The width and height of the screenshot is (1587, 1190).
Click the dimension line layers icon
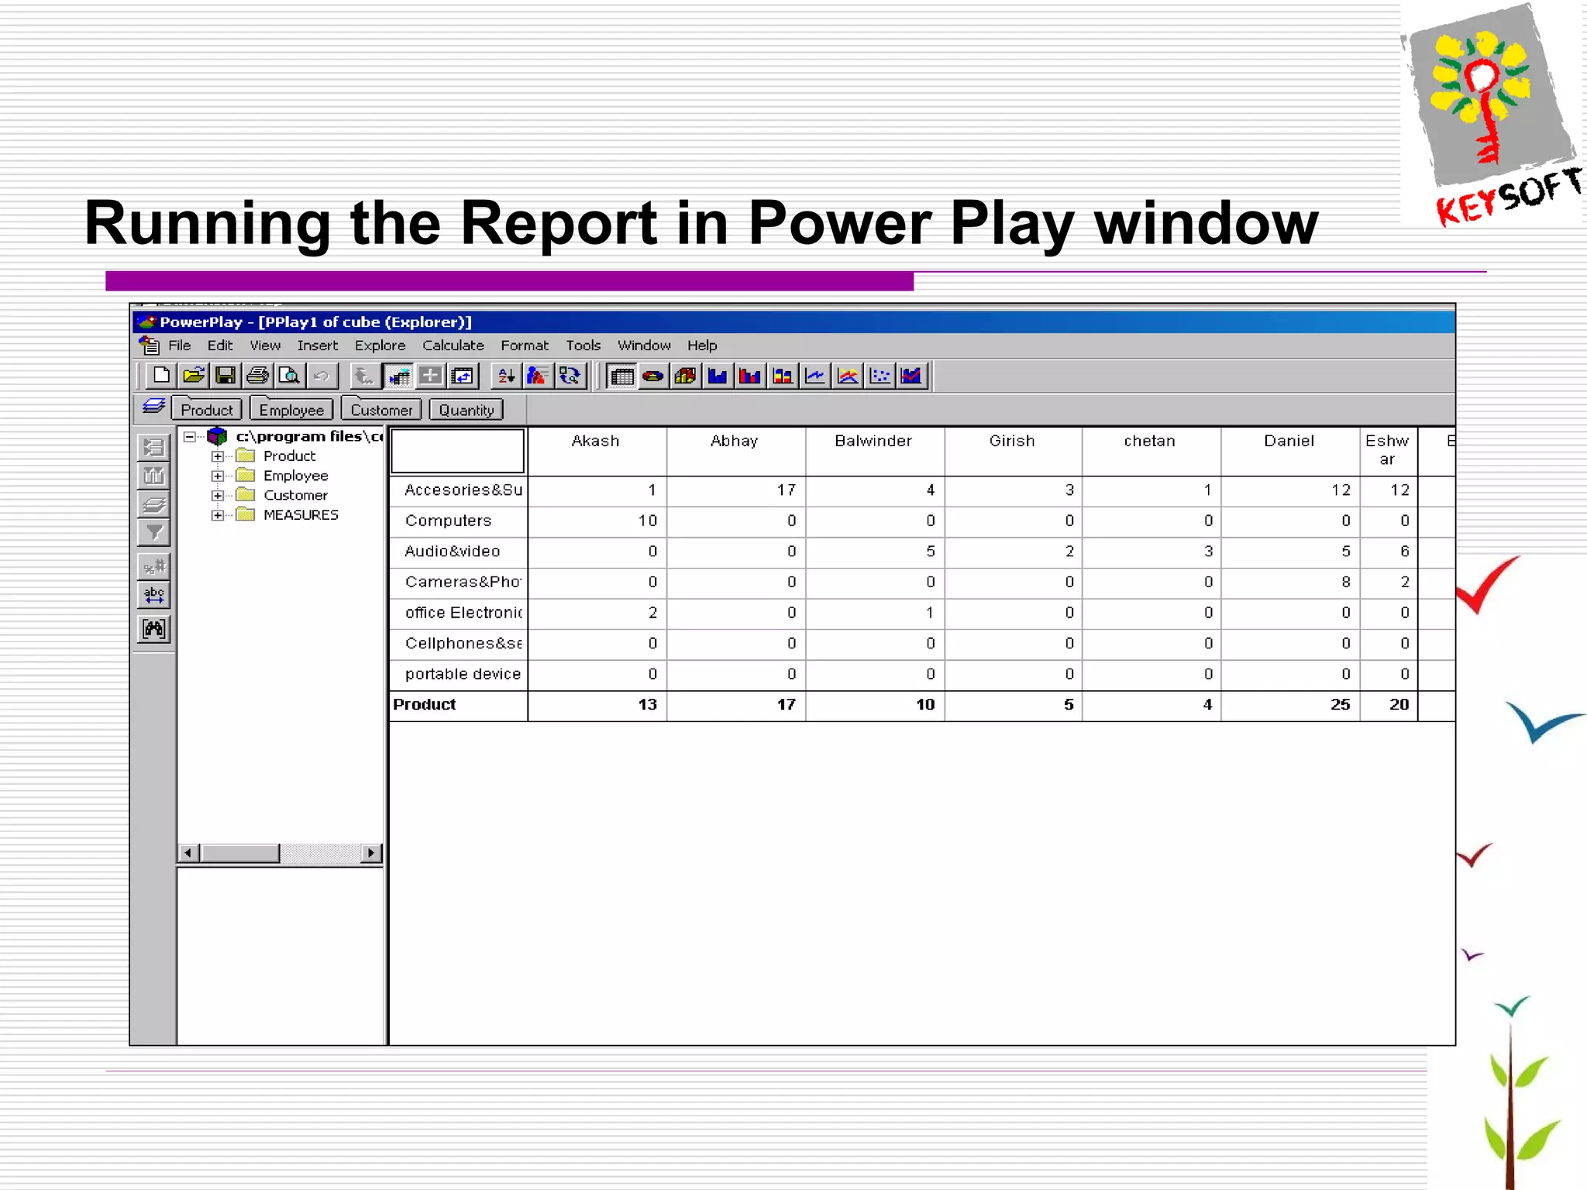(x=153, y=407)
